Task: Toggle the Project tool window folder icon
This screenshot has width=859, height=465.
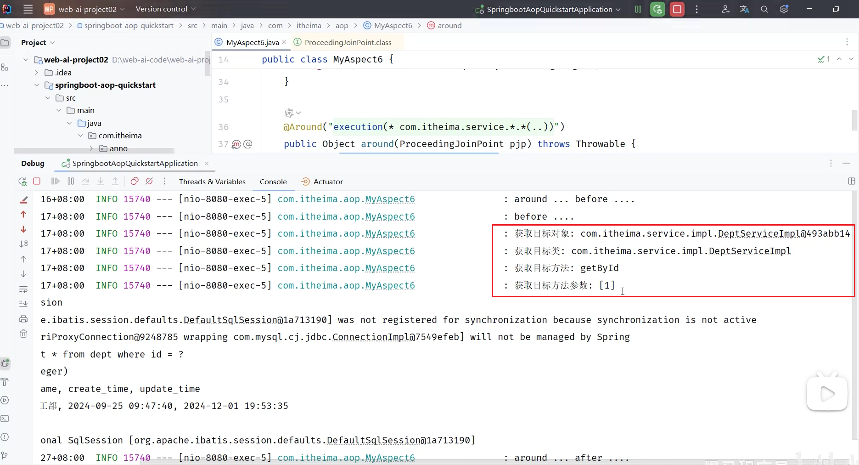Action: click(x=5, y=43)
